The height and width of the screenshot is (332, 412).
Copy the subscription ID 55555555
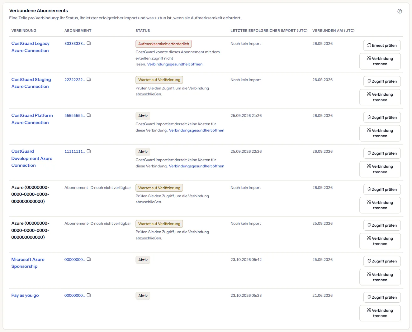pos(89,115)
